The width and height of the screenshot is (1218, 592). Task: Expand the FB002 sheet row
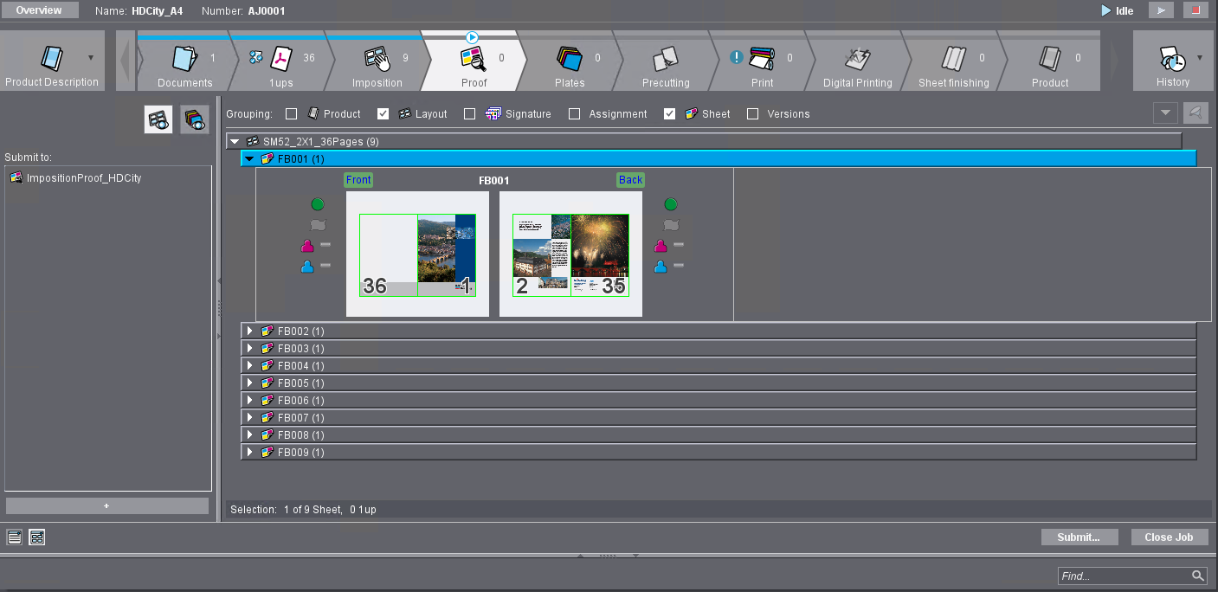click(x=249, y=331)
